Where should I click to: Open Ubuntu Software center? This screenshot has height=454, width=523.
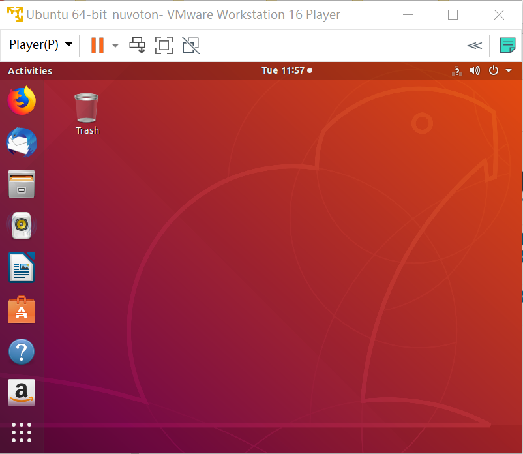(x=22, y=309)
